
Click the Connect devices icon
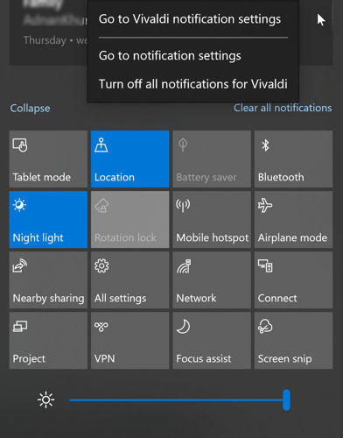coord(265,265)
